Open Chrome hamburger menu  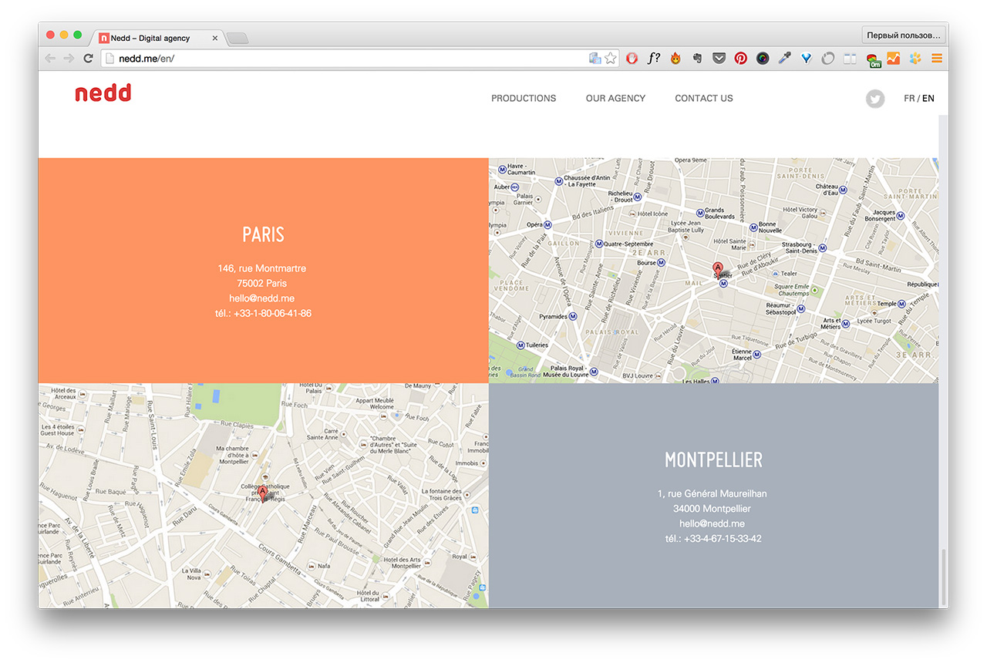pyautogui.click(x=937, y=58)
